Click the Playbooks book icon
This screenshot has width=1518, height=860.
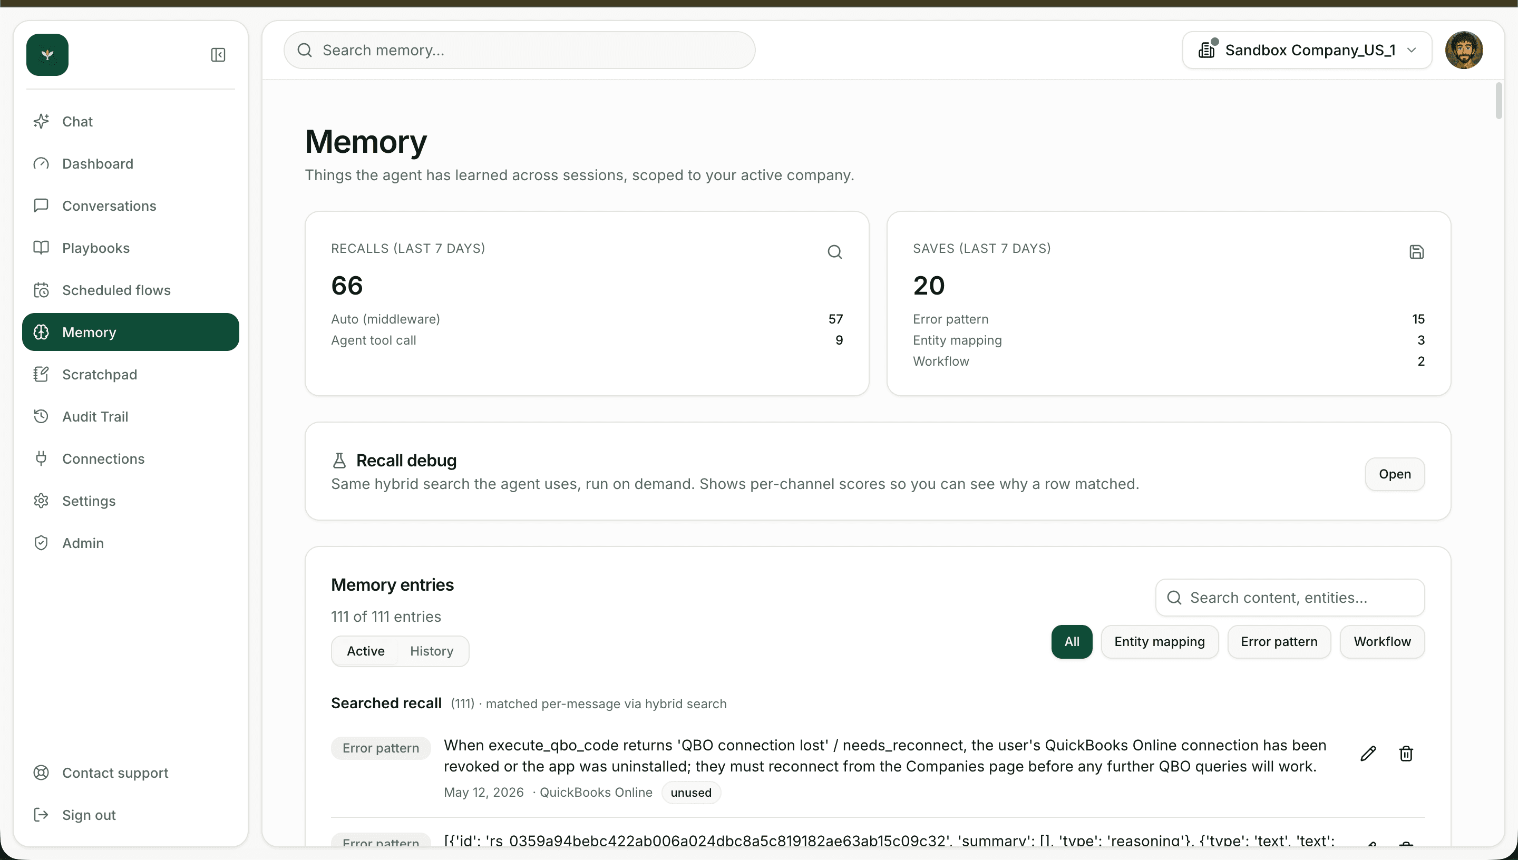pos(41,248)
